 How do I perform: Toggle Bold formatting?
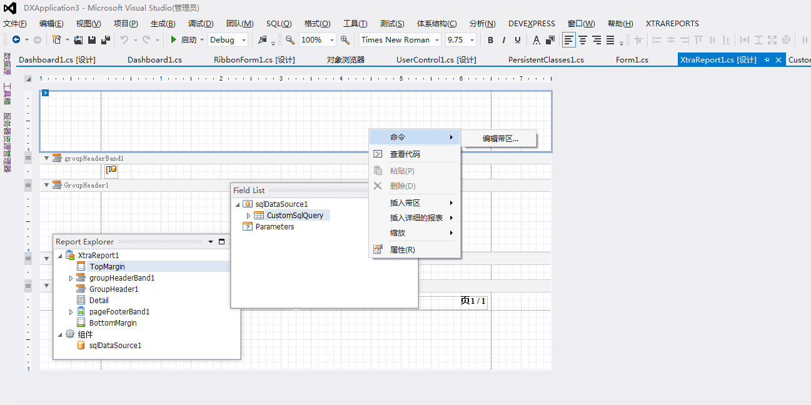pyautogui.click(x=490, y=39)
